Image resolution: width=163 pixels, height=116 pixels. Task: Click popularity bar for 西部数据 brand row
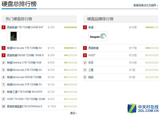pos(152,48)
